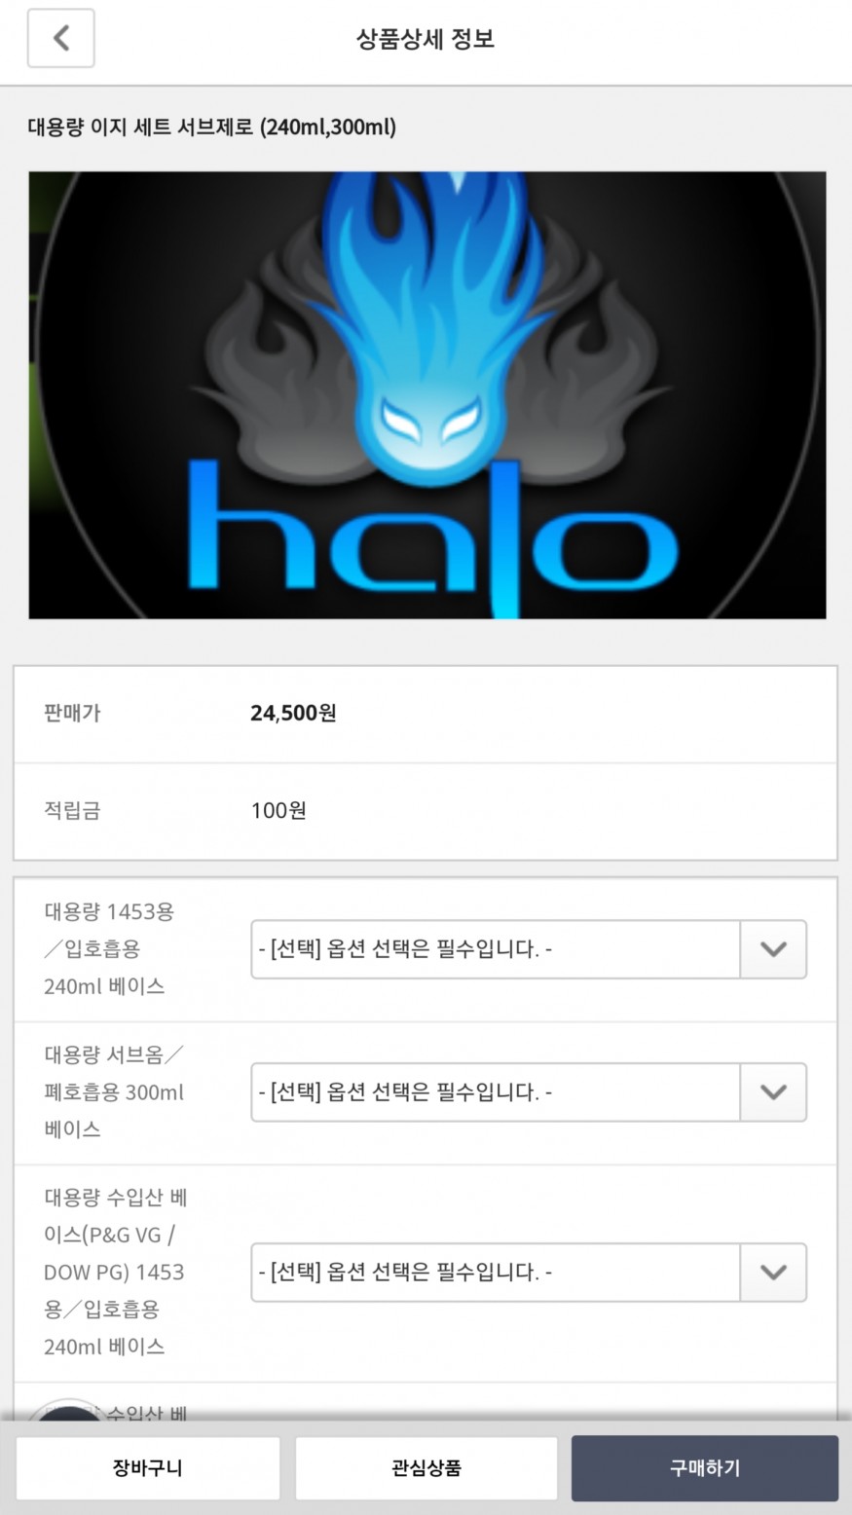Tap the 구매하기 purchase button
The height and width of the screenshot is (1515, 852).
[705, 1468]
